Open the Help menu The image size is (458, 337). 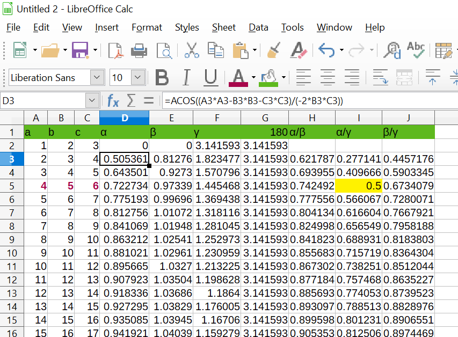(x=375, y=27)
